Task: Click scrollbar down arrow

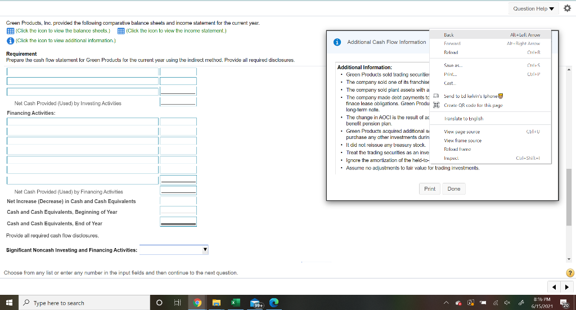Action: pyautogui.click(x=569, y=259)
